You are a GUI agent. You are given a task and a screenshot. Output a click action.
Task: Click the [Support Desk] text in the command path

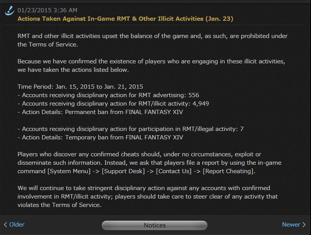123,171
